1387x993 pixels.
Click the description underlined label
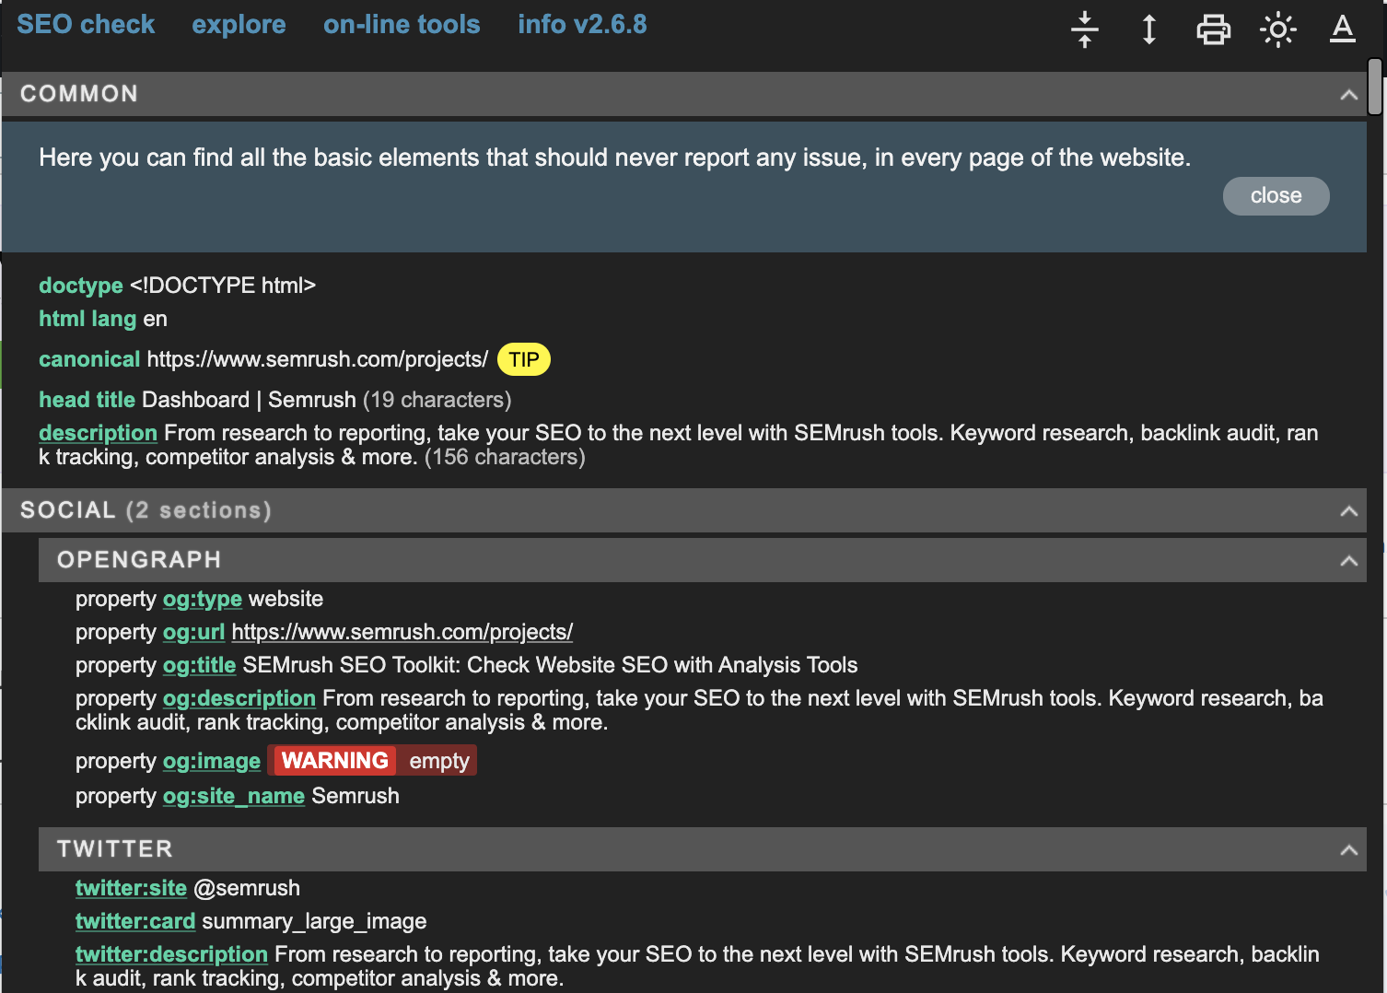(98, 432)
